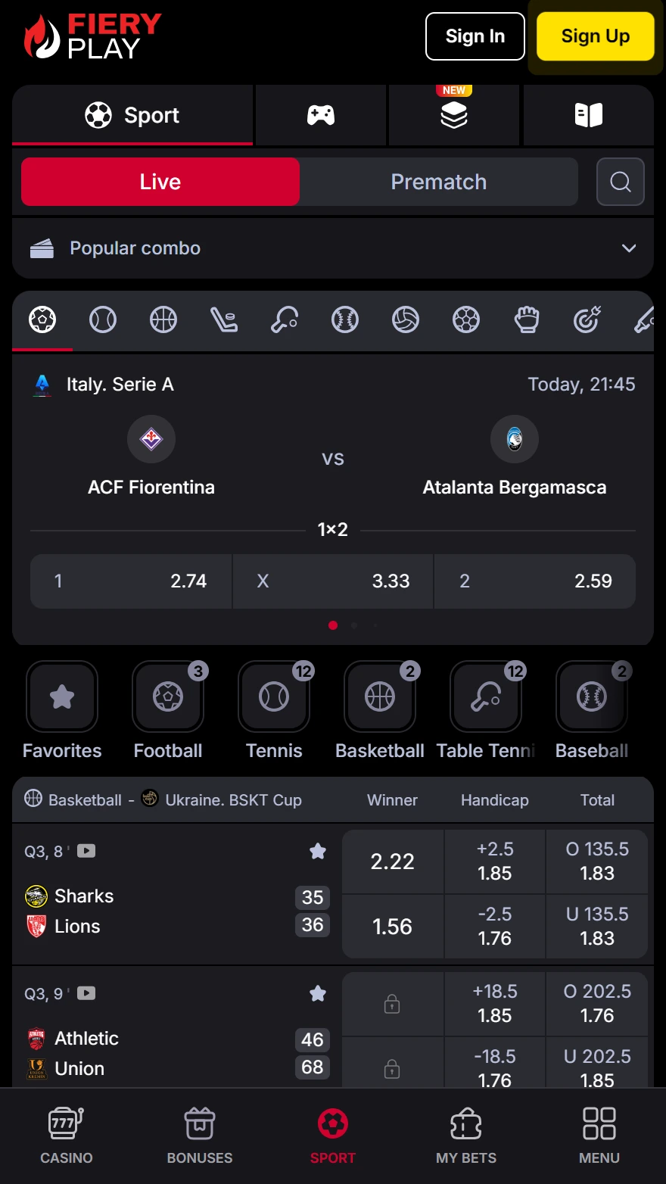Click the Sign Up button
666x1184 pixels.
point(596,36)
